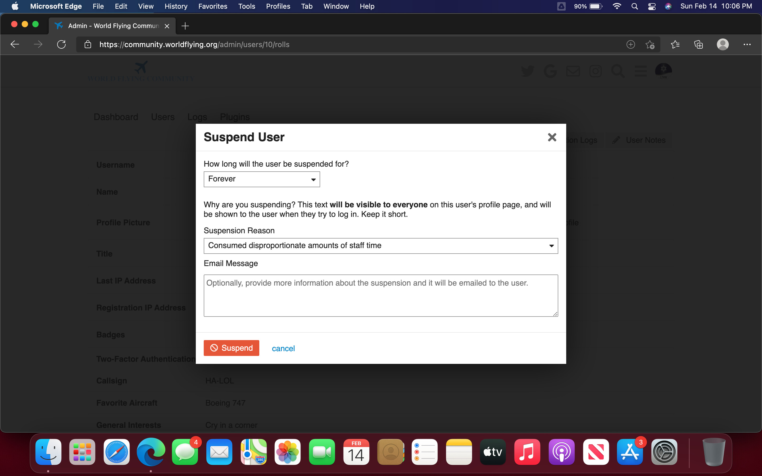Open Edge Settings and more menu

coord(747,44)
